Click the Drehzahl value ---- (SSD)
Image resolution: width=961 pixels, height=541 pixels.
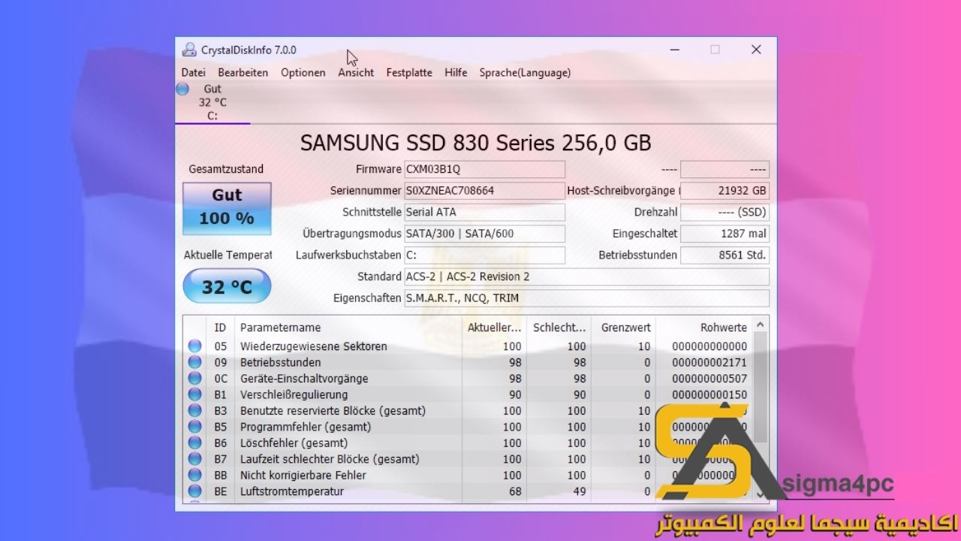tap(725, 212)
